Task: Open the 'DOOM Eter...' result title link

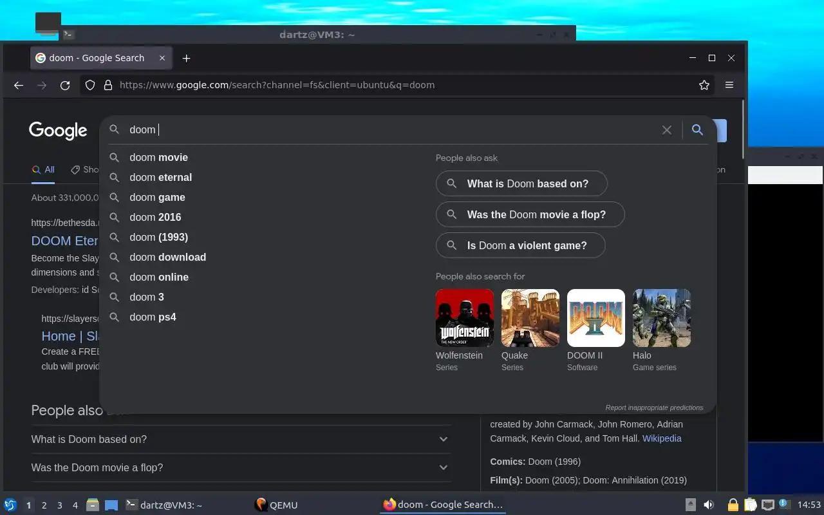Action: coord(64,241)
